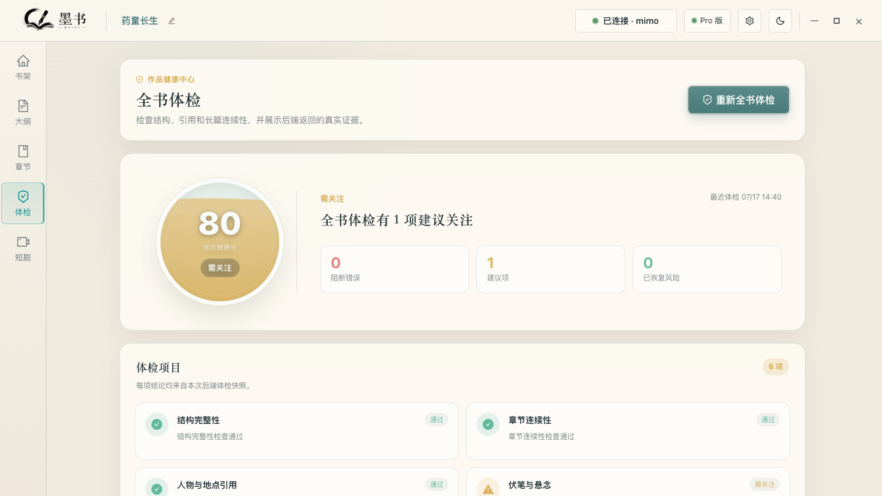This screenshot has height=496, width=882.
Task: Click the warning triangle icon for 伏笔与悬念
Action: (x=488, y=489)
